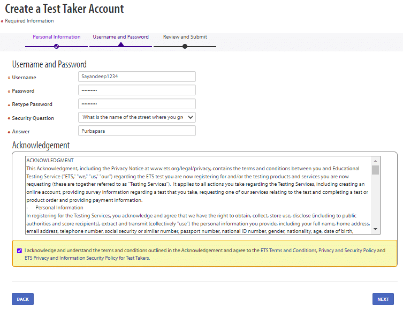Open the Privacy and Security Policy link
This screenshot has width=403, height=310.
(347, 251)
